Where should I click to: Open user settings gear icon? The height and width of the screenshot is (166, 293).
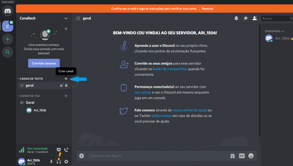[x=66, y=161]
